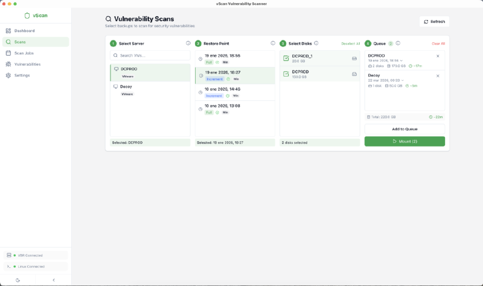Viewport: 483px width, 286px height.
Task: Click the Win badge on 10 ene 13:08
Action: (225, 112)
